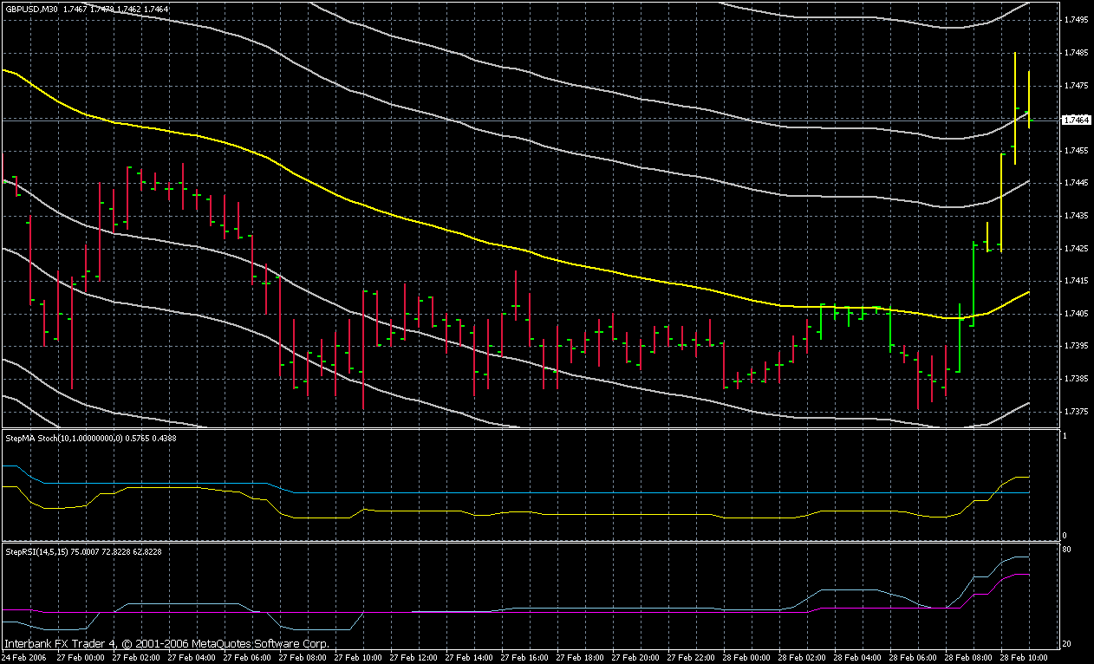Click the 27 Feb 18:00 time label
This screenshot has width=1094, height=664.
(580, 658)
